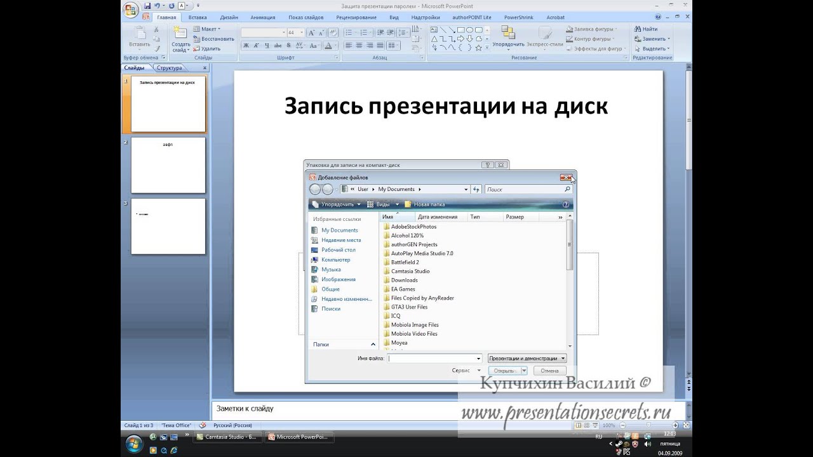Open file type filter dropdown
Screen dimensions: 813x457
(x=527, y=359)
